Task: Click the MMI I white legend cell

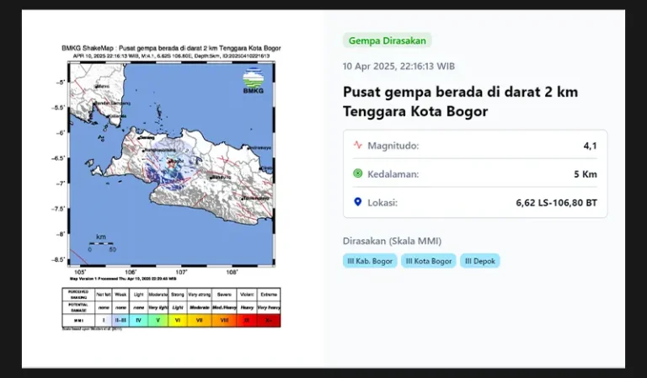Action: (x=103, y=320)
